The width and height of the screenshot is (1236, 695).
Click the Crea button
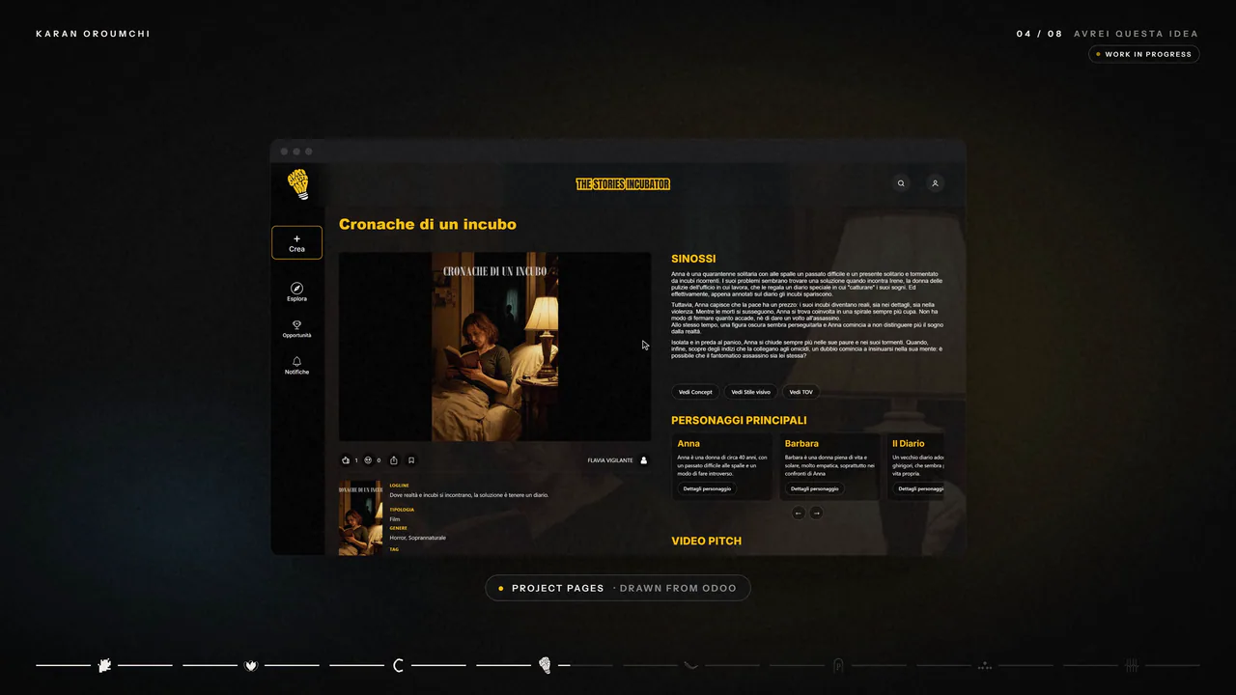pos(296,243)
